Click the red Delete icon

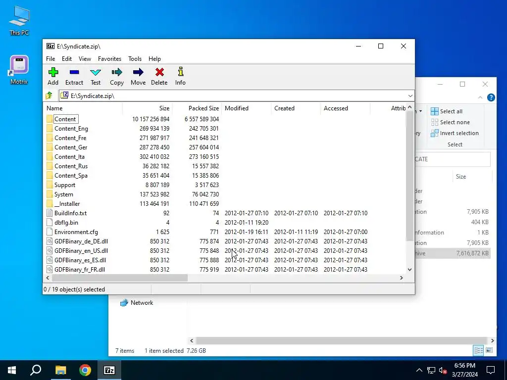[159, 72]
